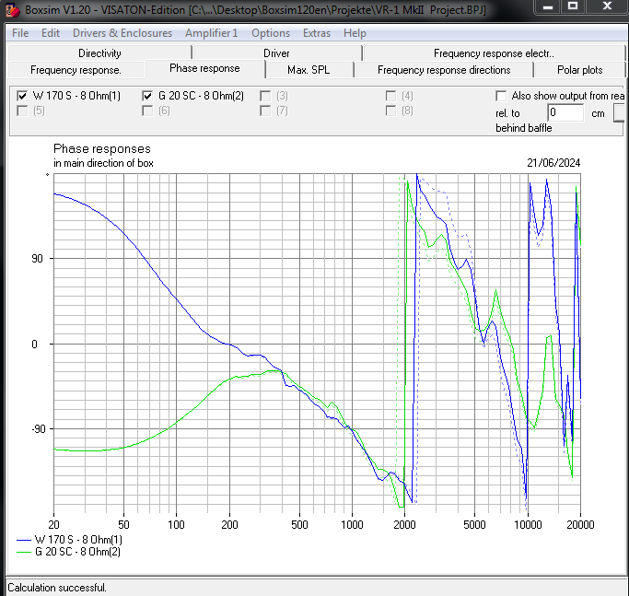This screenshot has width=629, height=596.
Task: Minimize the Boxsim window
Action: point(548,6)
